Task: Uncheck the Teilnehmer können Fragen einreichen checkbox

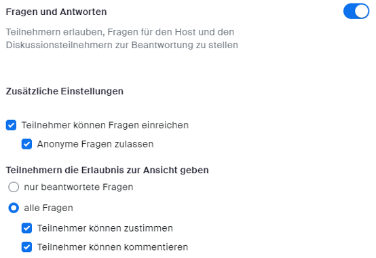Action: coord(11,125)
